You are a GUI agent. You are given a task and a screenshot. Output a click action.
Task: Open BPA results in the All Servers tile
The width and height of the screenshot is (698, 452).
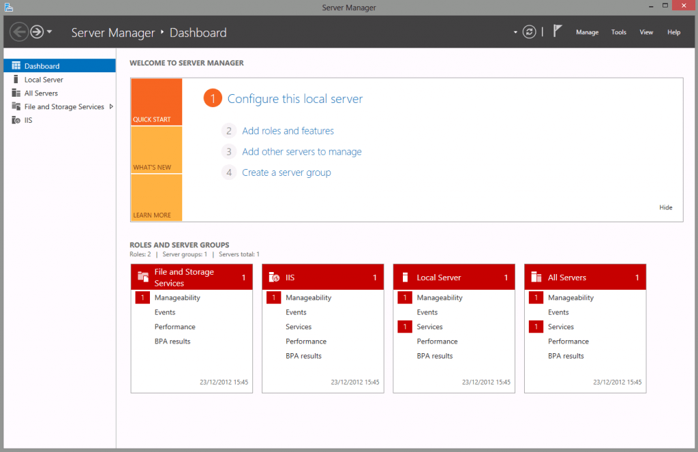(x=566, y=356)
